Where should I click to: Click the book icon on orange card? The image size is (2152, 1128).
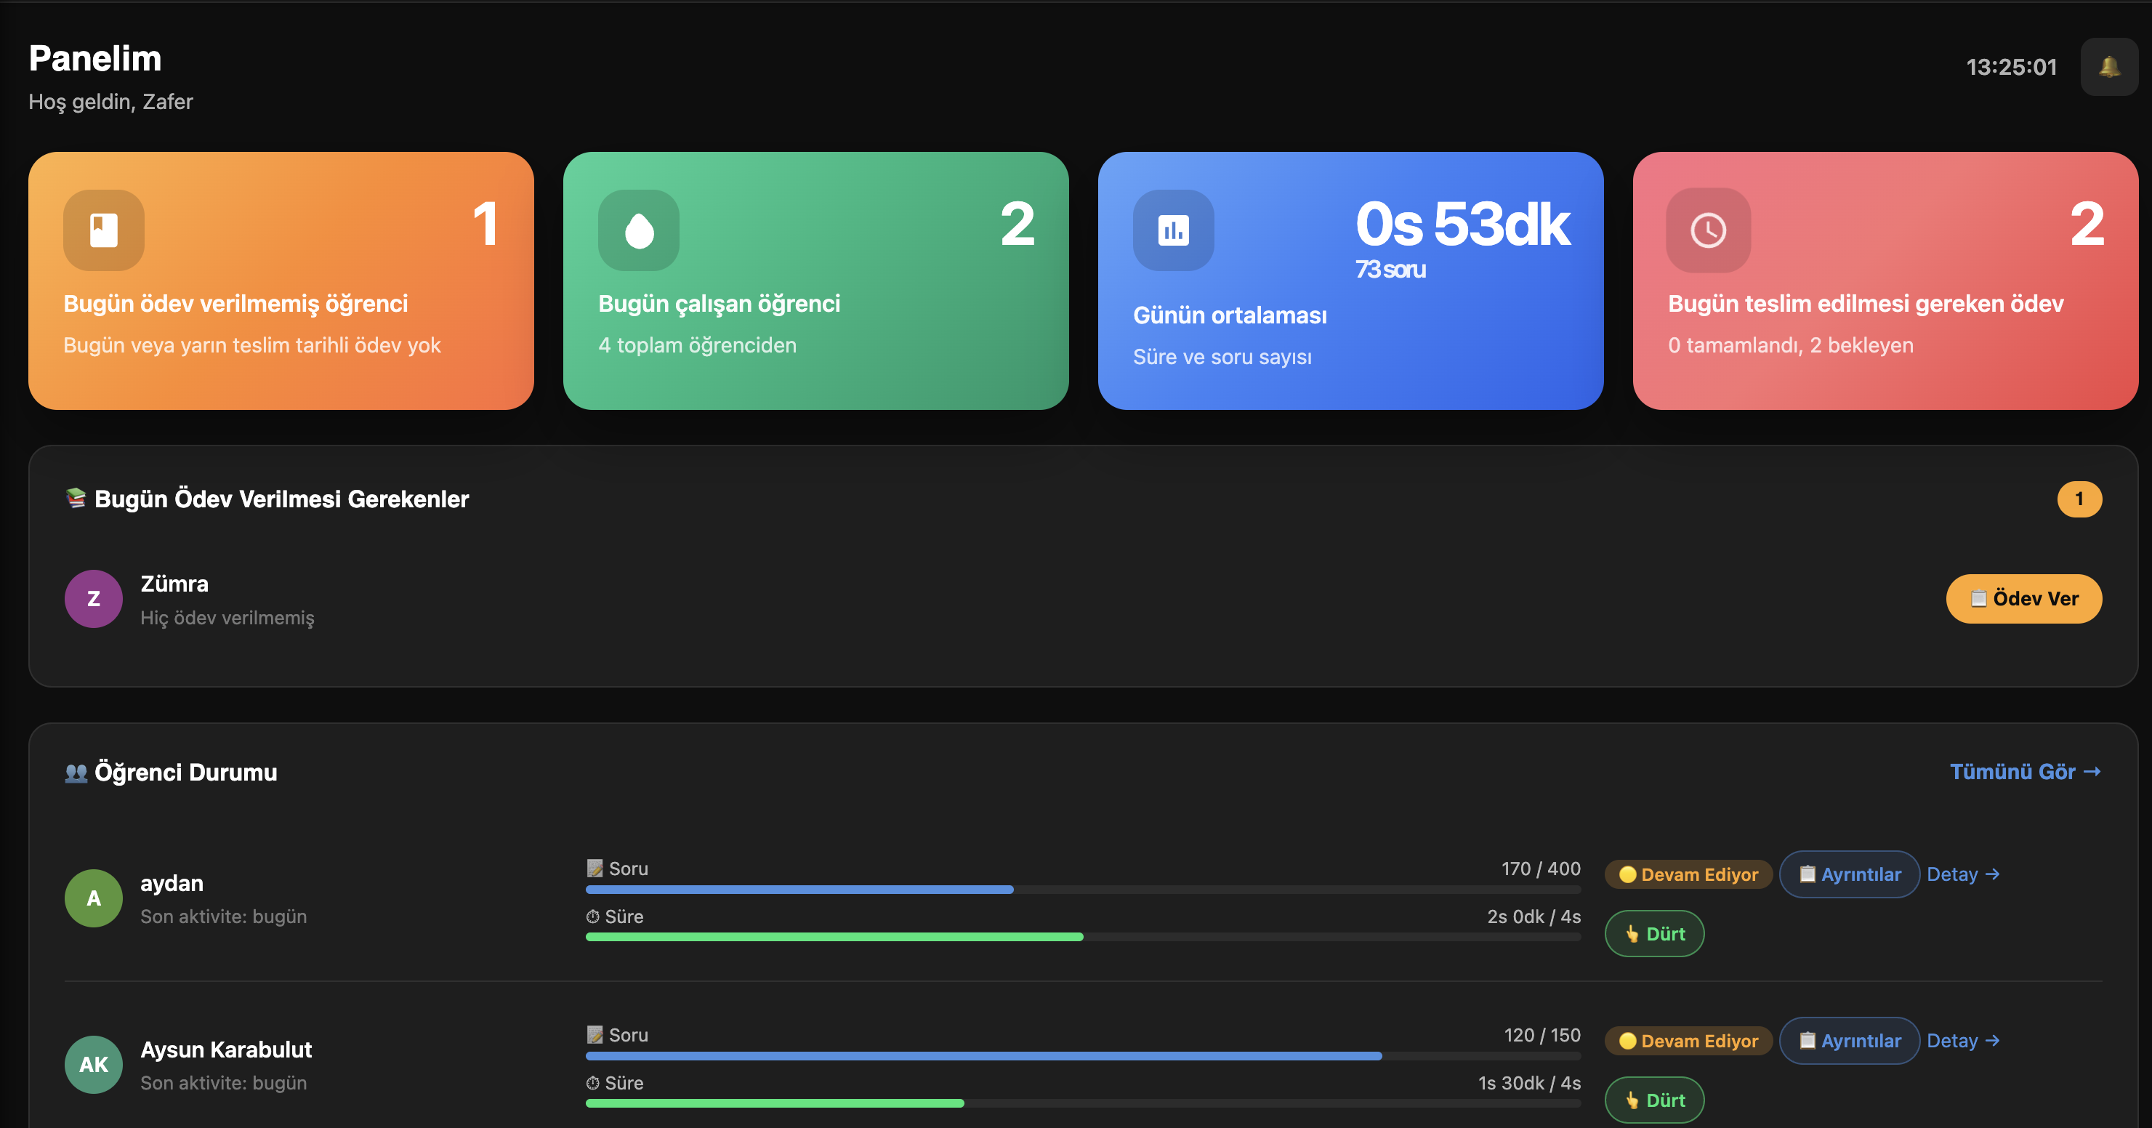[104, 230]
